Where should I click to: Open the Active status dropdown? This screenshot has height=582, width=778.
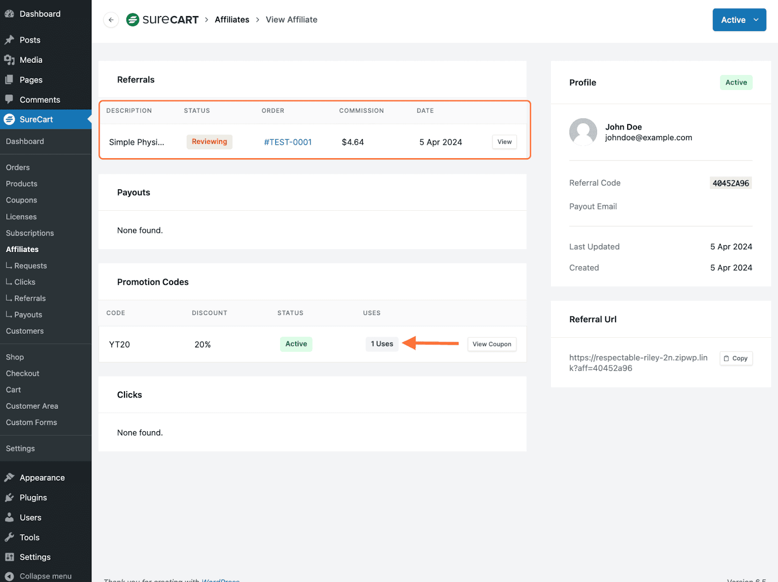(739, 19)
